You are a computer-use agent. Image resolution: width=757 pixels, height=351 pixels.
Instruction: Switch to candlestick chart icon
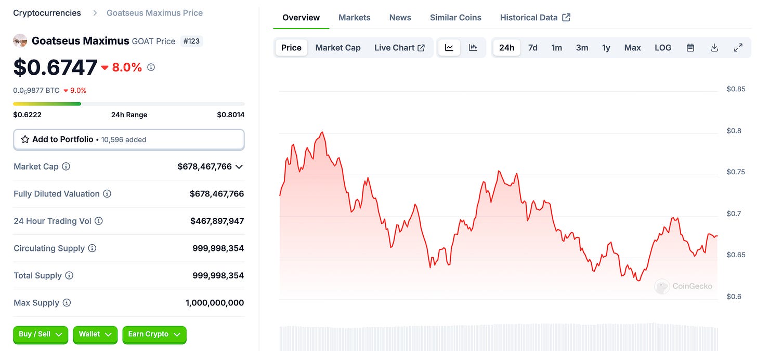click(473, 48)
